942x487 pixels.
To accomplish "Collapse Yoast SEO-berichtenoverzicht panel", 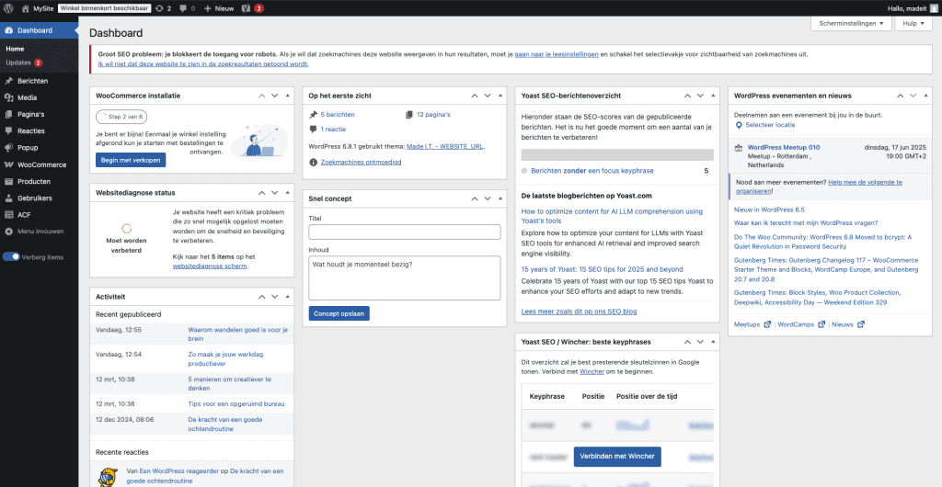I will coord(713,96).
